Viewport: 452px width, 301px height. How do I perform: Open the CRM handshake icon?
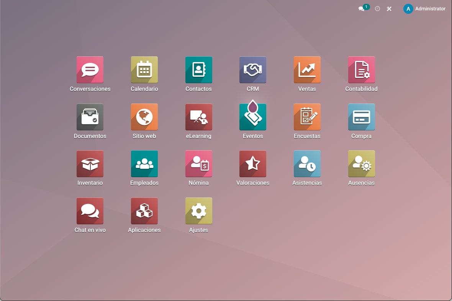coord(253,70)
